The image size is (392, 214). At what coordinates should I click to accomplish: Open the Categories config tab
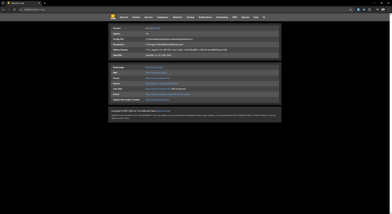(162, 17)
